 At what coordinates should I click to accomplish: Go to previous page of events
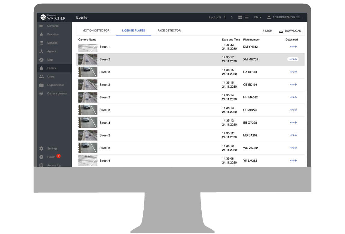tap(224, 17)
